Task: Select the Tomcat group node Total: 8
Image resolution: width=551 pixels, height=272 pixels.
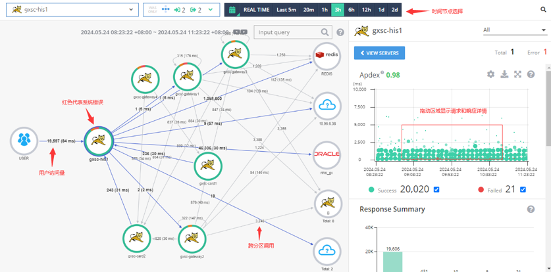Action: 328,204
